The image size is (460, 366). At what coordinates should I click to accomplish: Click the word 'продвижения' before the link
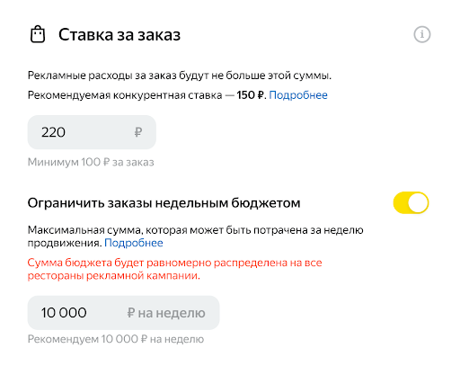click(x=65, y=243)
